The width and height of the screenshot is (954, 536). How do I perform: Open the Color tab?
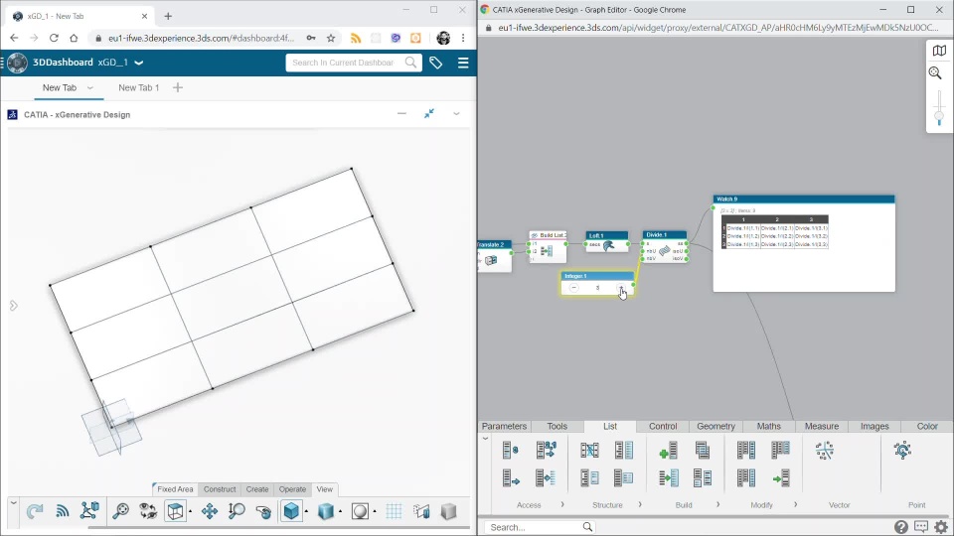[x=927, y=426]
